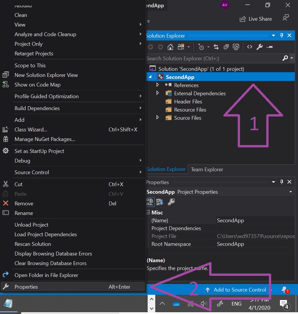This screenshot has width=298, height=314.
Task: Click the Show All Files icon
Action: pyautogui.click(x=236, y=47)
